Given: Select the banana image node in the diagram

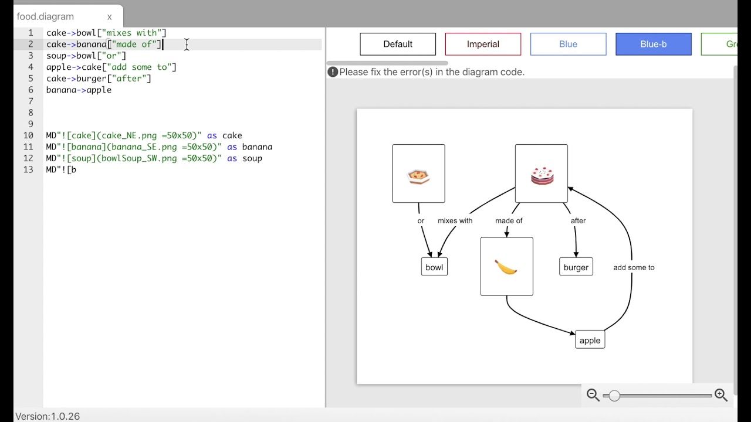Looking at the screenshot, I should pos(506,266).
